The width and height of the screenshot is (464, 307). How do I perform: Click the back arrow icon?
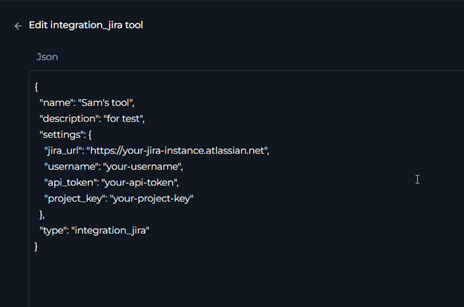pos(18,26)
